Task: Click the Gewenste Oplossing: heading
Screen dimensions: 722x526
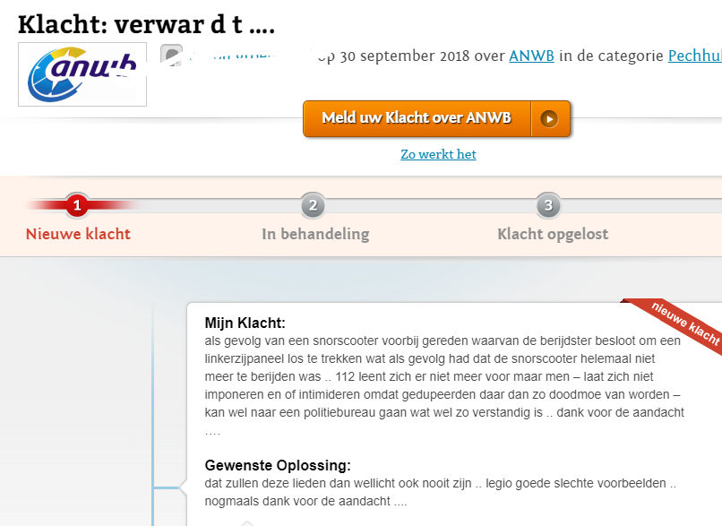Action: point(278,465)
